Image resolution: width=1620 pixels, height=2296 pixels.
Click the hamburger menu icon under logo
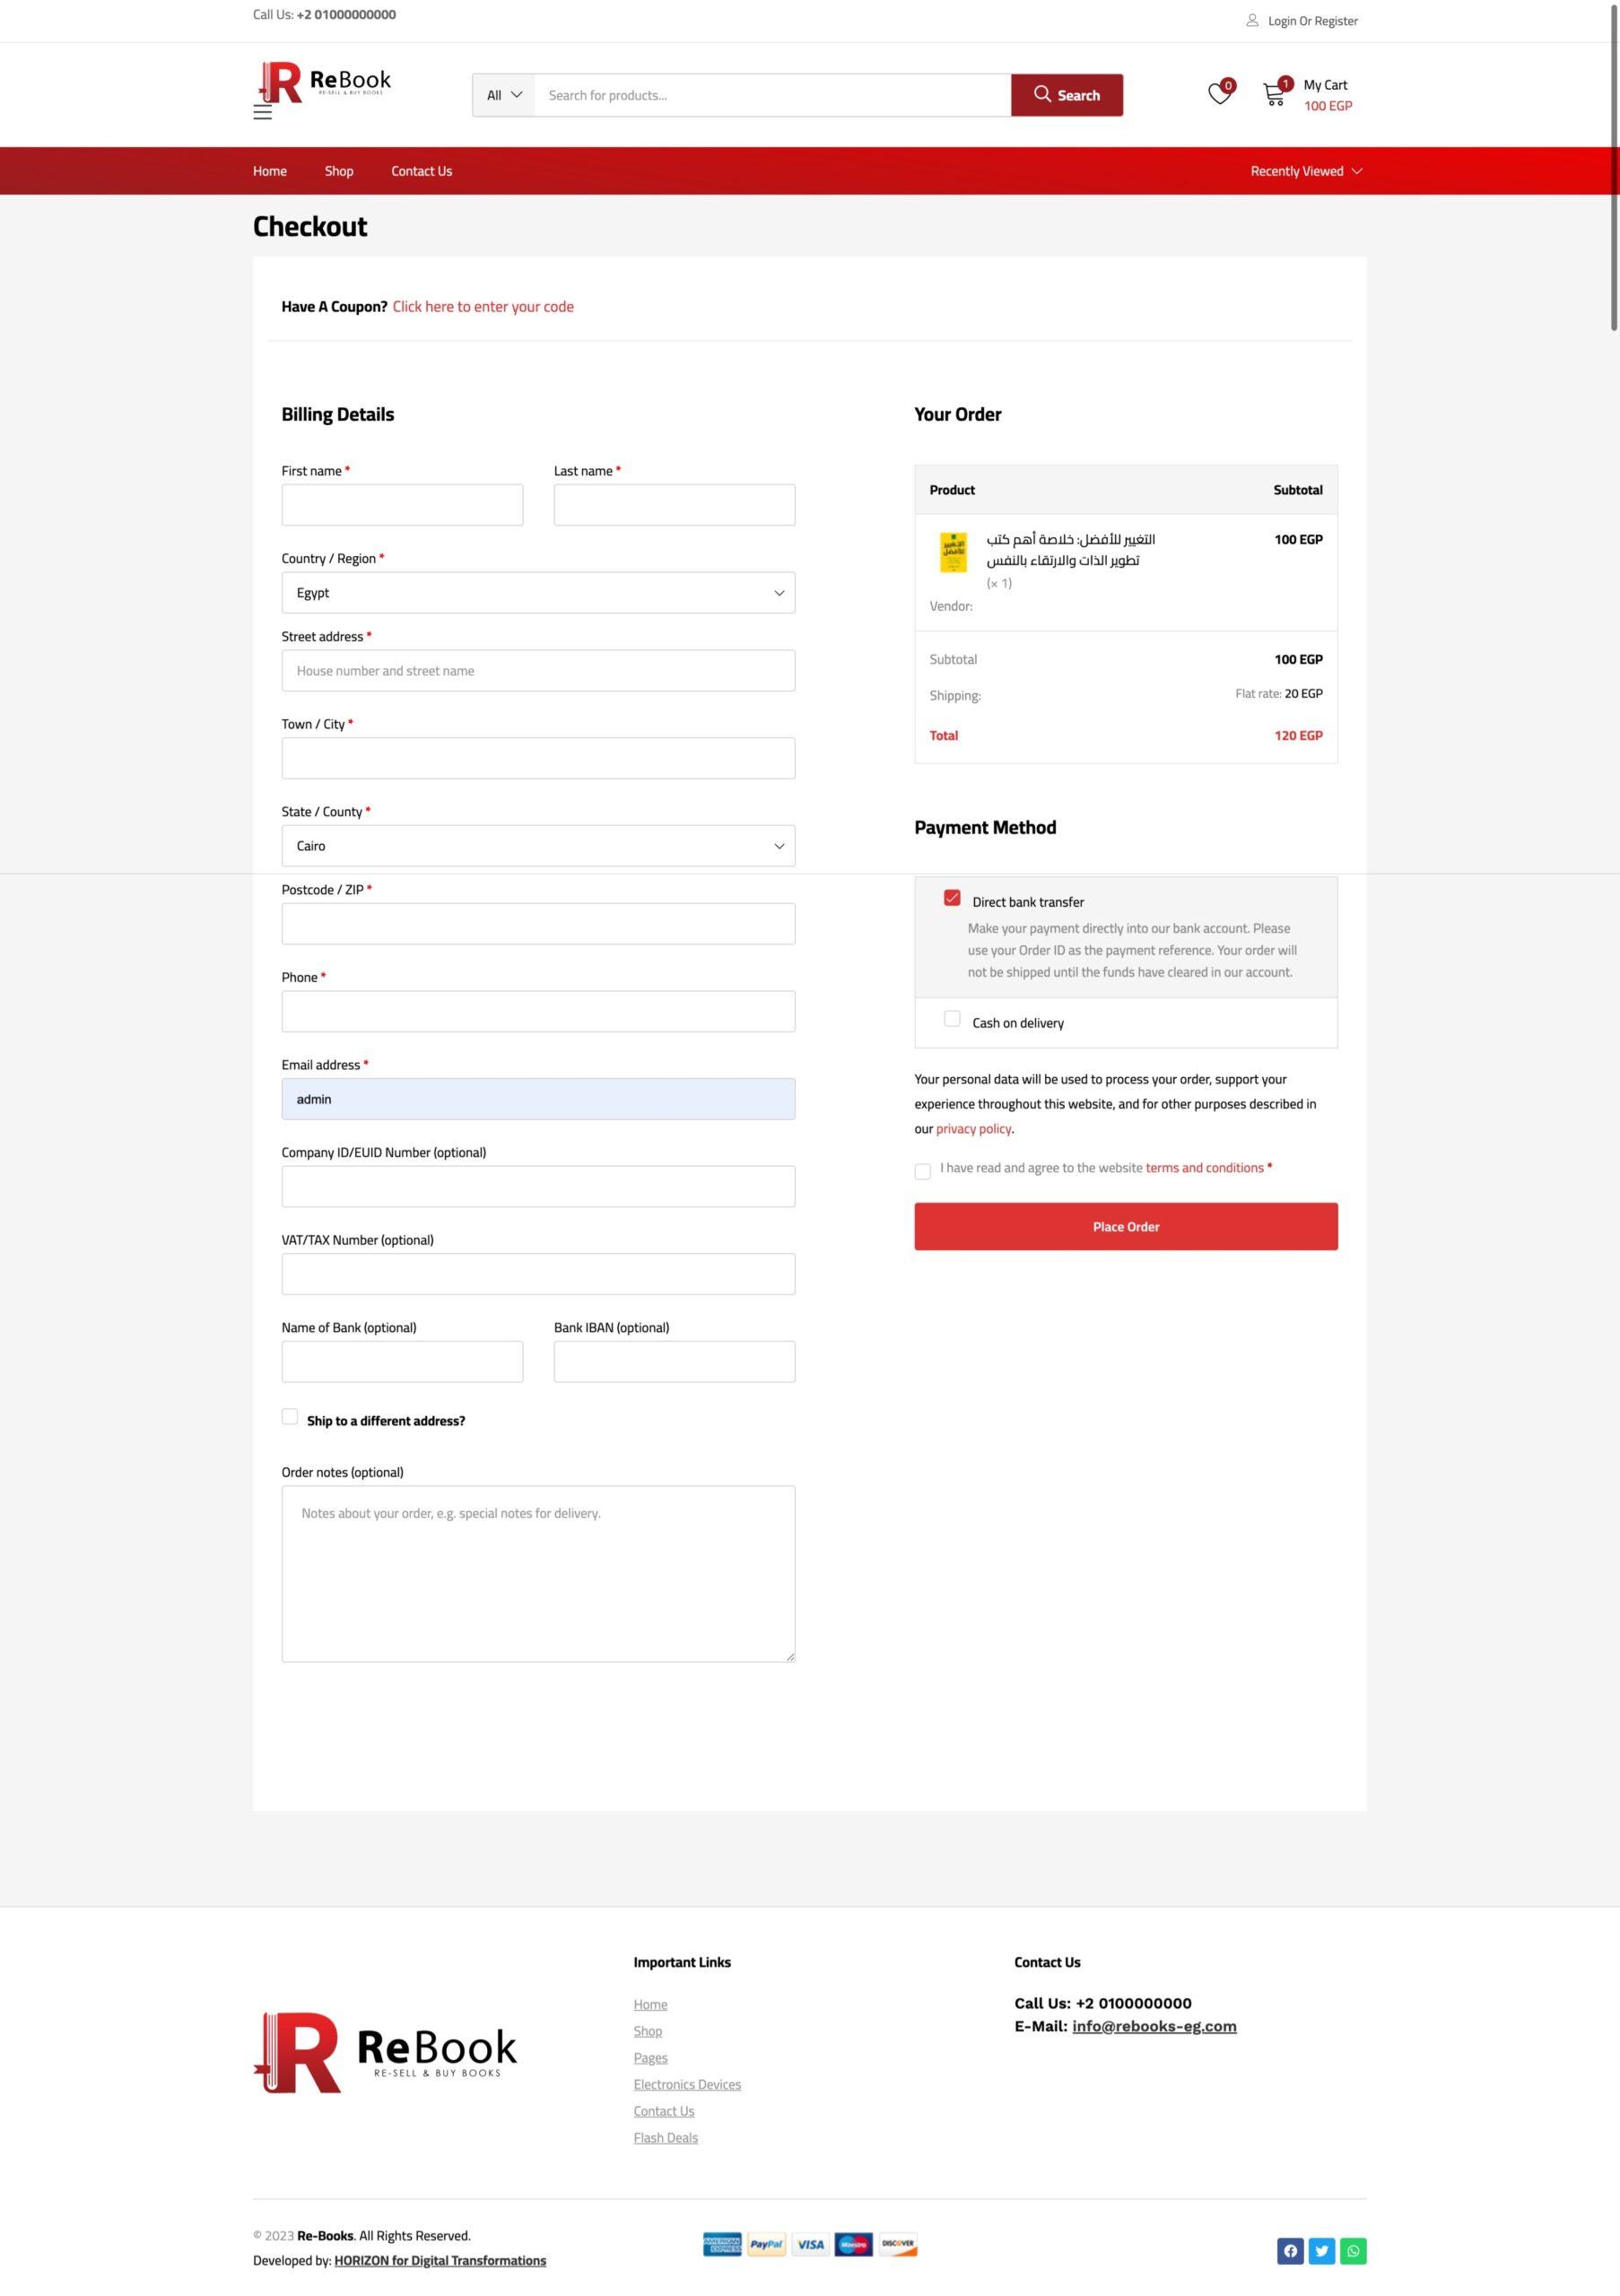click(262, 113)
